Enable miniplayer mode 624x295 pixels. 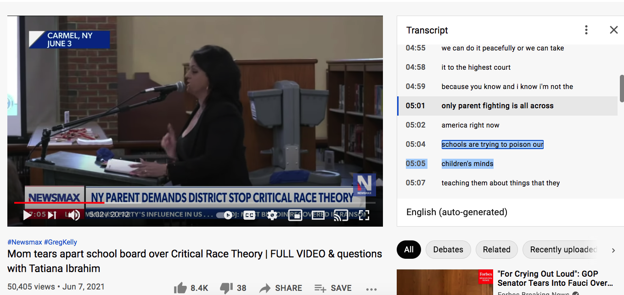[295, 215]
